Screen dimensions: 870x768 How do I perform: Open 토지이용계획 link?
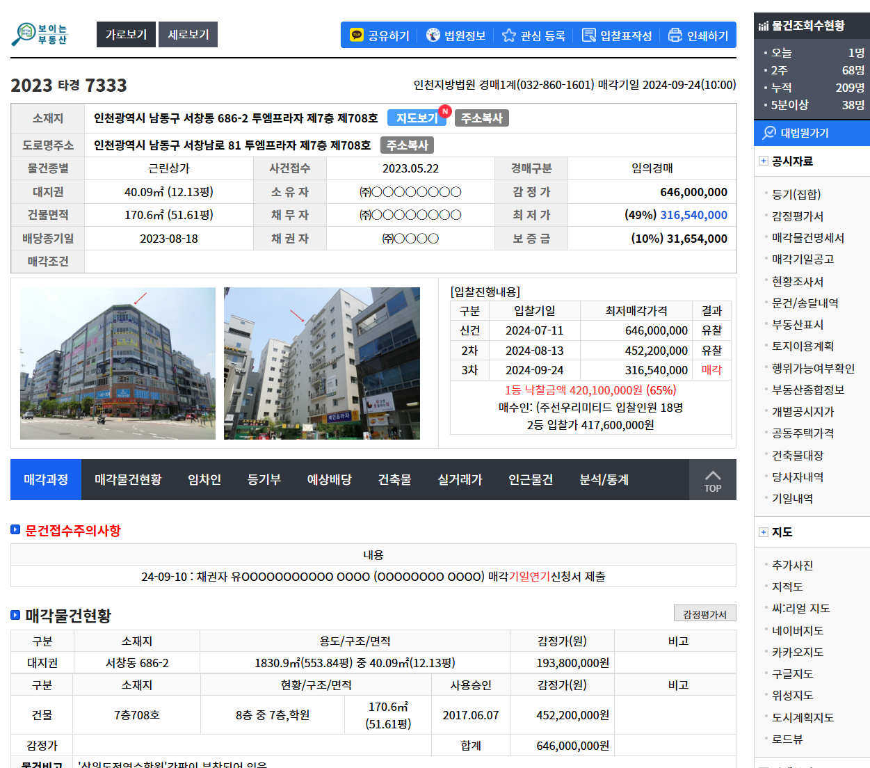click(x=803, y=346)
